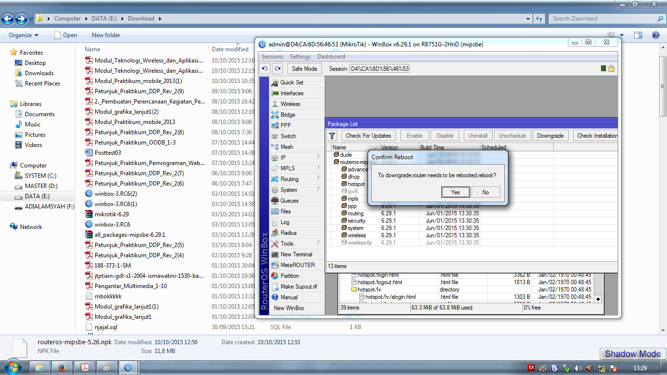Click the undo arrow in WinBox toolbar
This screenshot has height=375, width=667.
(x=265, y=69)
